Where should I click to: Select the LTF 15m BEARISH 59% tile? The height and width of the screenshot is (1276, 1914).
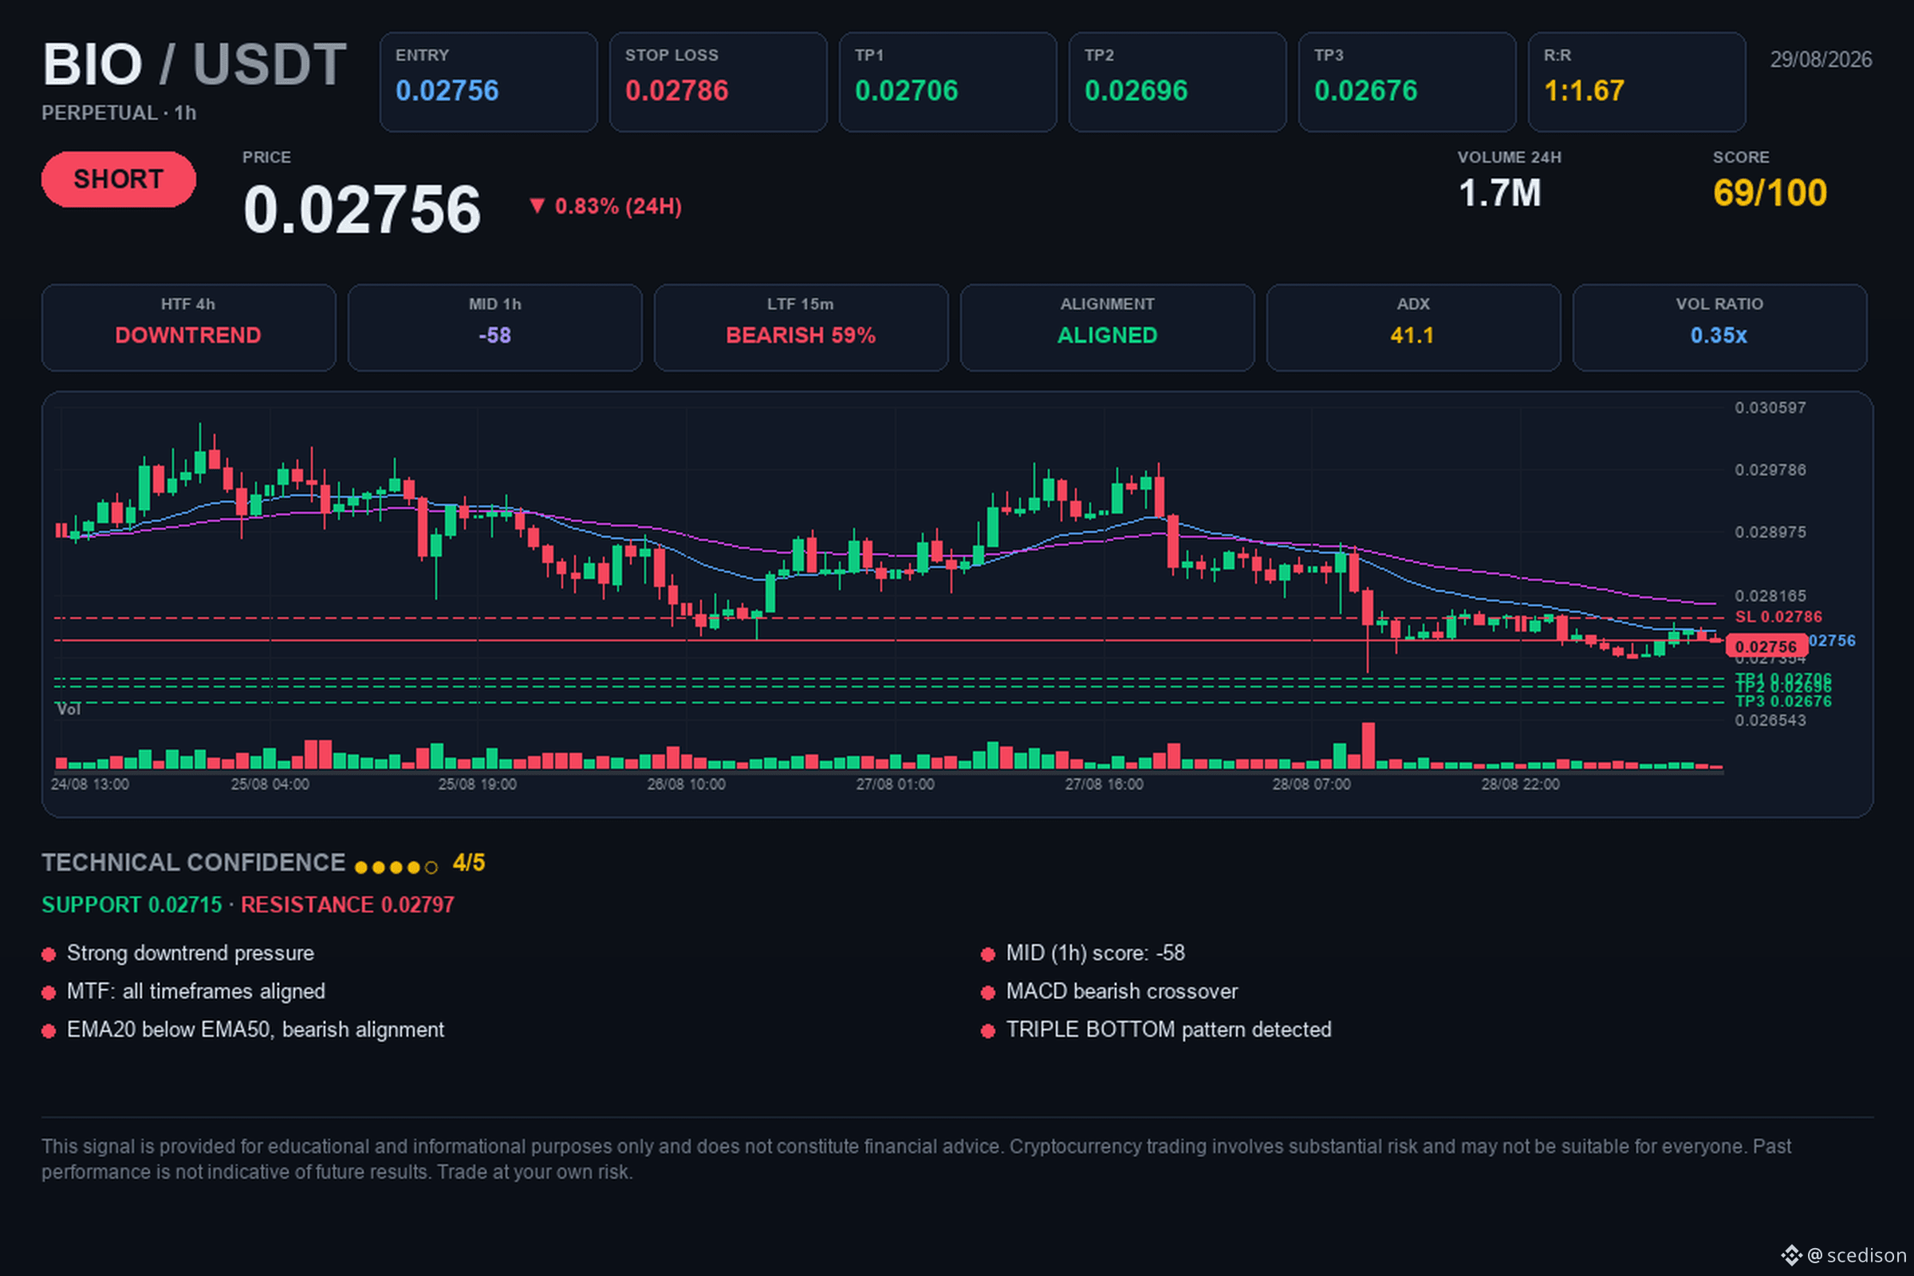pos(801,328)
